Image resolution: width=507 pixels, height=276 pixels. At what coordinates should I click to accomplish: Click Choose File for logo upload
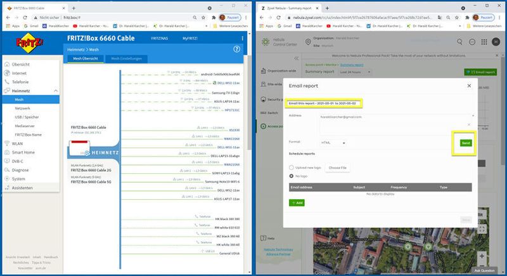click(337, 168)
